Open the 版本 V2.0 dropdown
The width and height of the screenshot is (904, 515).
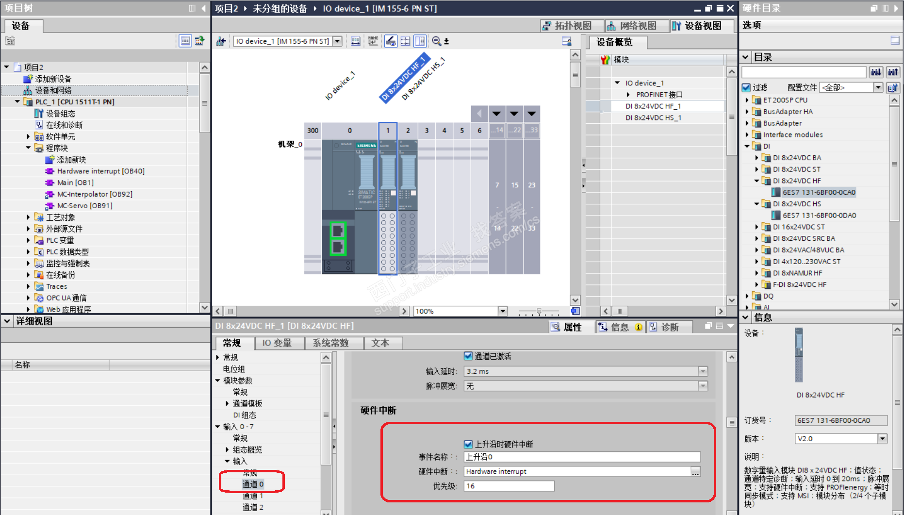click(x=882, y=439)
